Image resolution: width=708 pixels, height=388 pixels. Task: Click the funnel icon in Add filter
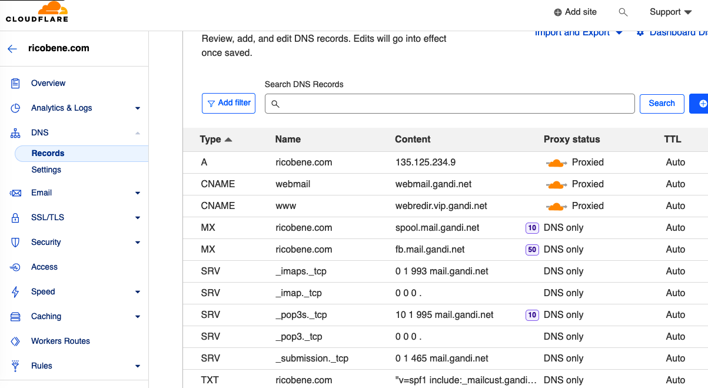pyautogui.click(x=211, y=103)
